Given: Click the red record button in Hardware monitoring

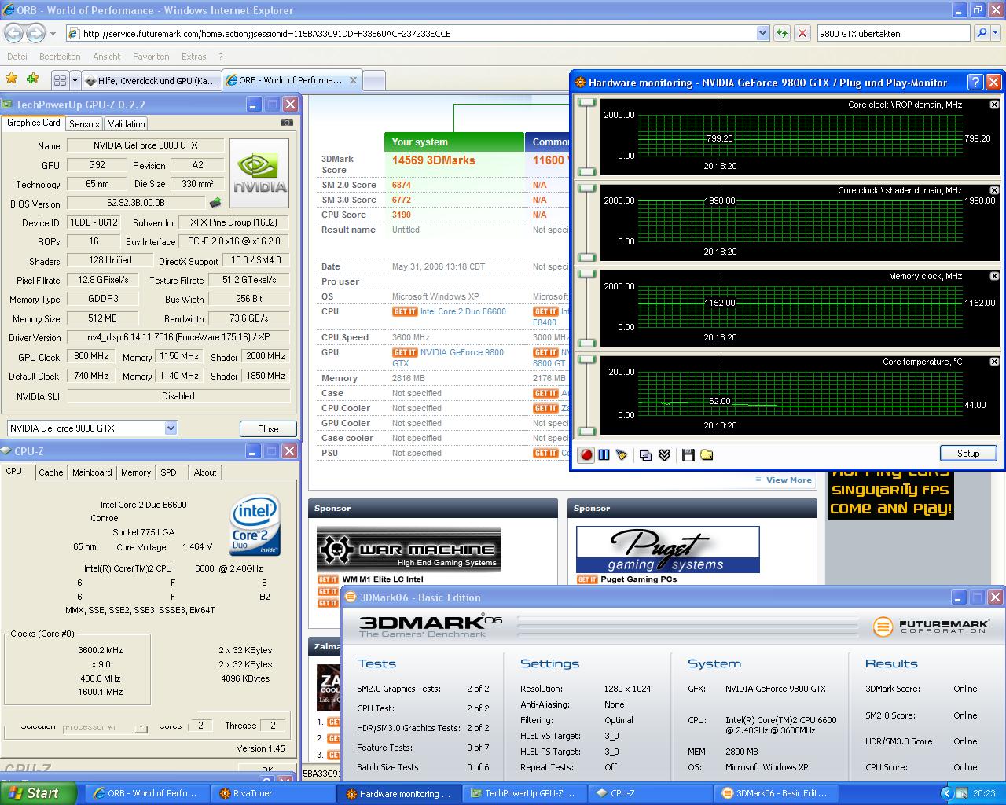Looking at the screenshot, I should tap(586, 455).
